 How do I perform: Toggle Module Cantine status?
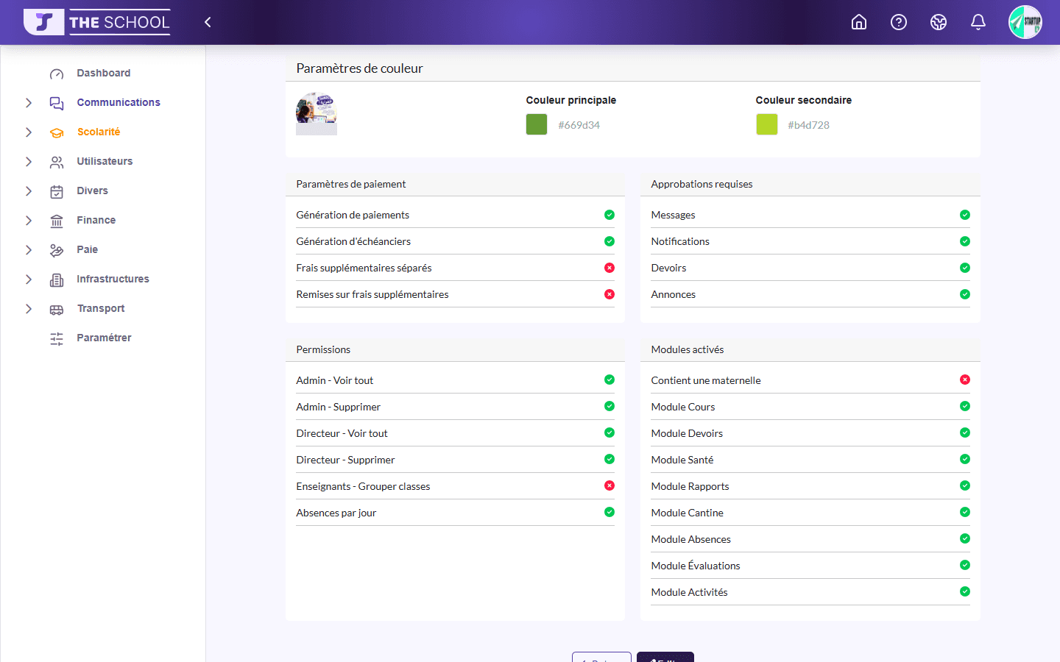pyautogui.click(x=965, y=512)
